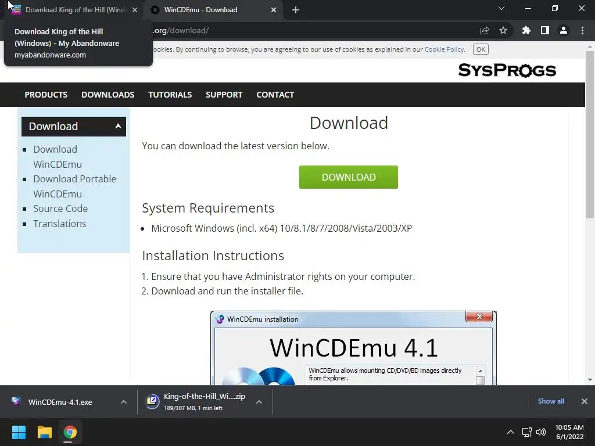Open a new browser tab
Viewport: 595px width, 446px height.
[296, 10]
